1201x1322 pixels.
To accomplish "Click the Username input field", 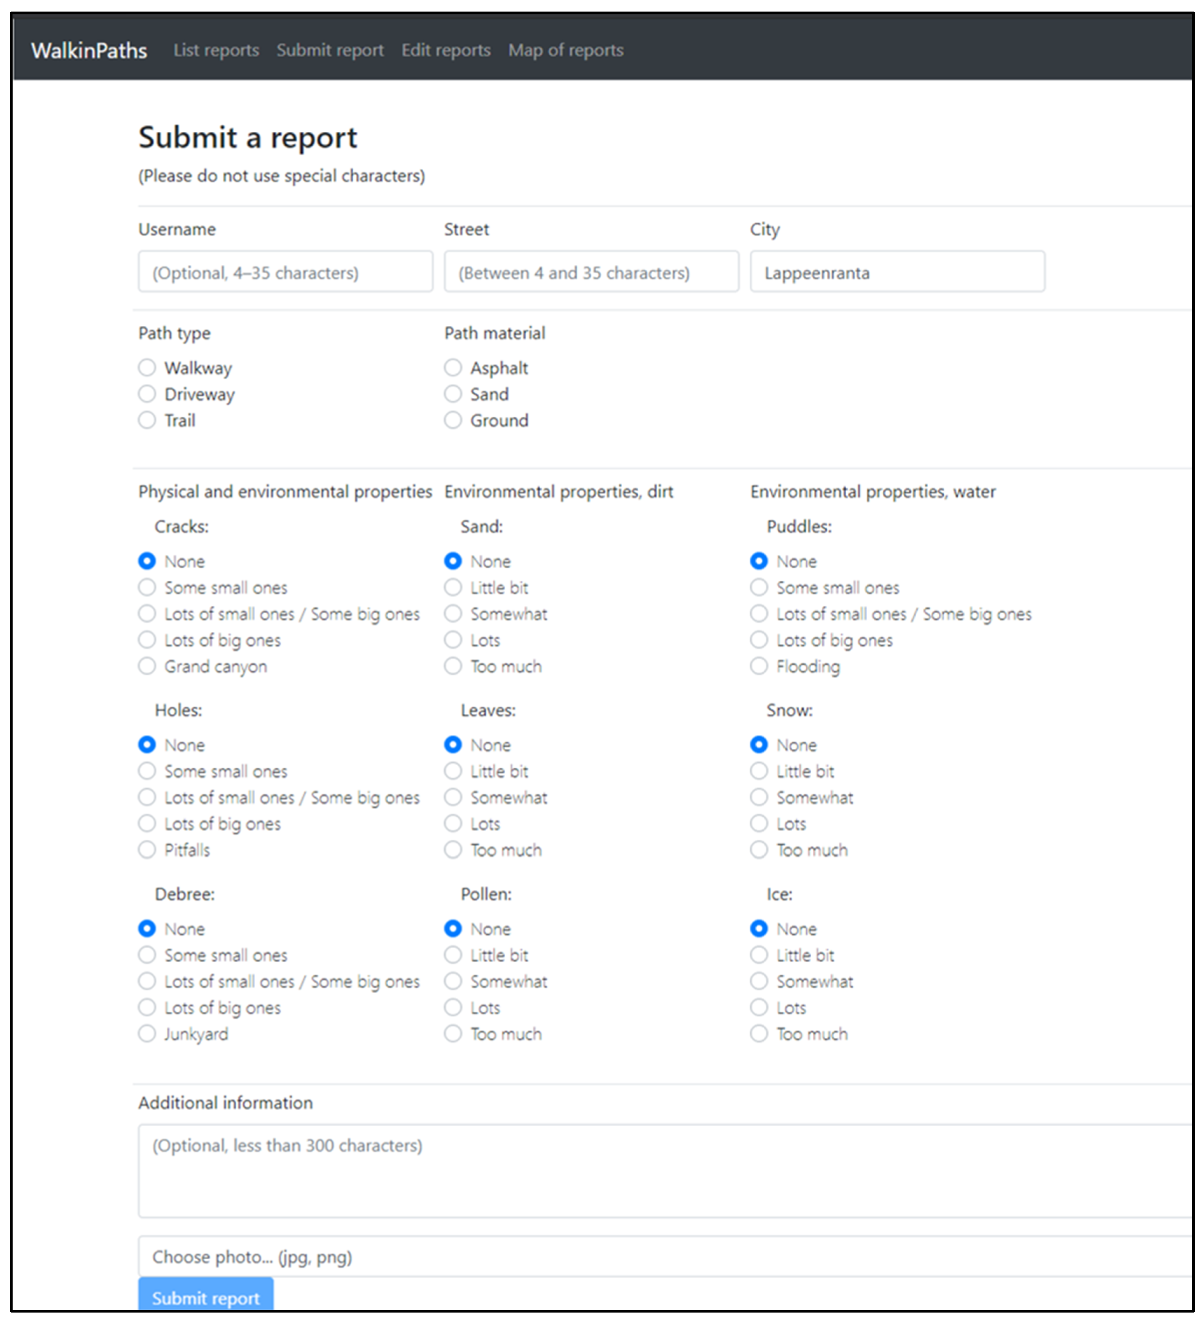I will pos(285,271).
